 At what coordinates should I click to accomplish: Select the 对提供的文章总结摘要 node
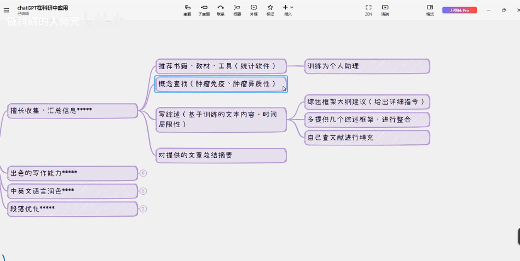pyautogui.click(x=221, y=155)
